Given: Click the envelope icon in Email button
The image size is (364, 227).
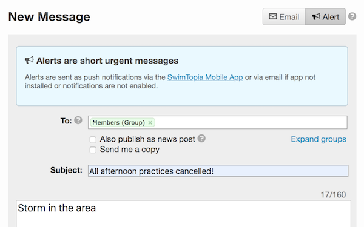Looking at the screenshot, I should click(x=273, y=16).
